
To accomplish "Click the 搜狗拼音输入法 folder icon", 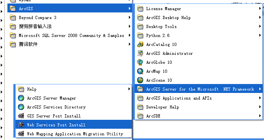I will coord(13,26).
